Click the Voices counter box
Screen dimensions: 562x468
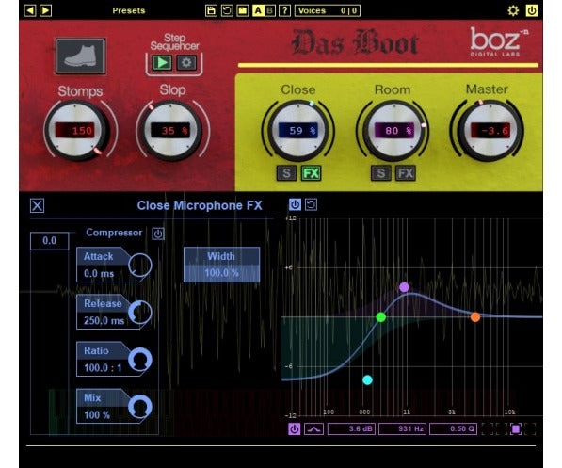[328, 10]
